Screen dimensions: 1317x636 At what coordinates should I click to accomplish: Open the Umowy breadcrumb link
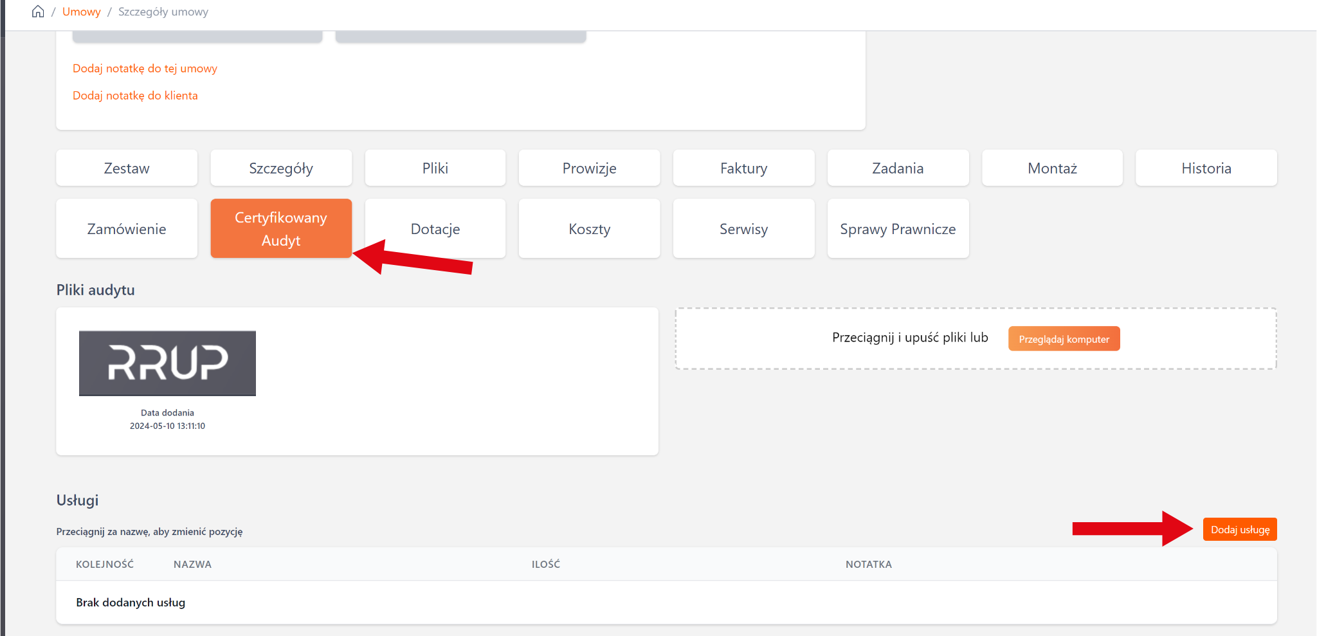81,12
